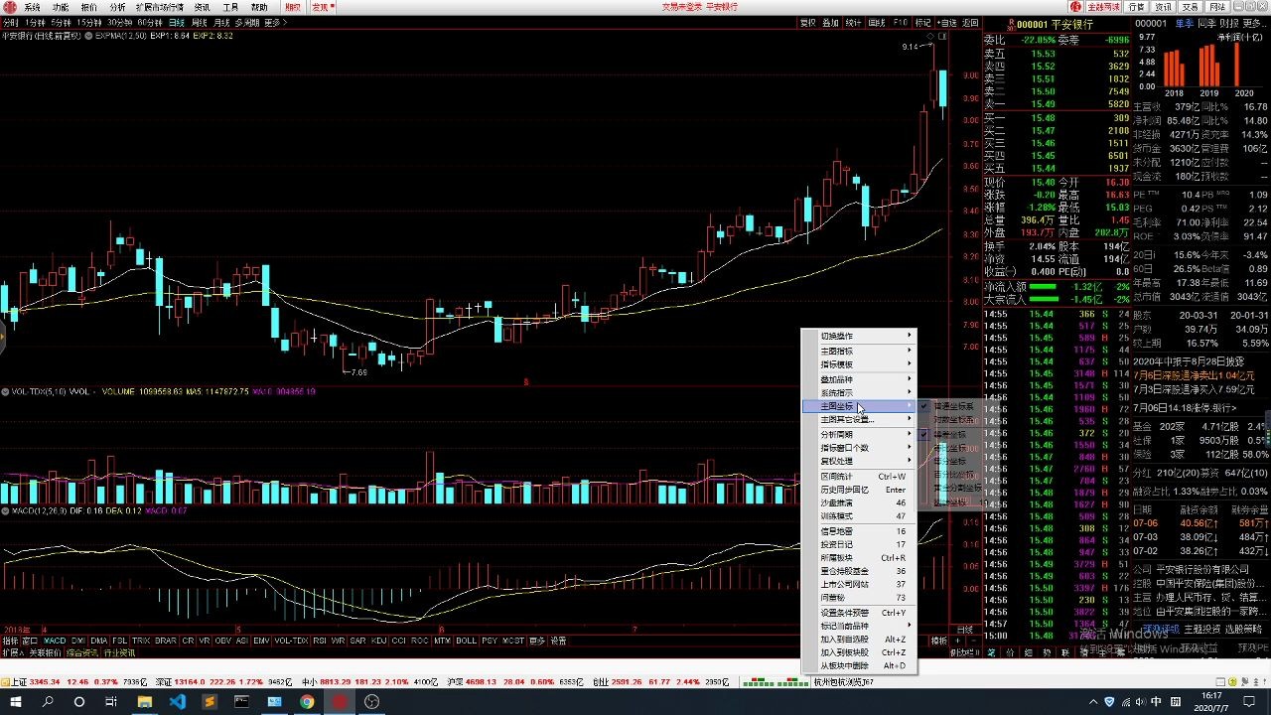Click the application logo icon
The width and height of the screenshot is (1271, 715).
9,7
